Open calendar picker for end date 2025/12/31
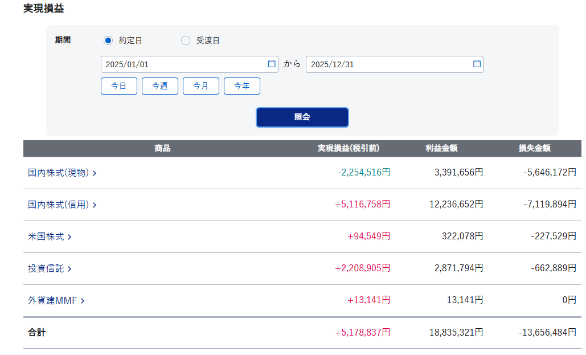 pos(477,64)
